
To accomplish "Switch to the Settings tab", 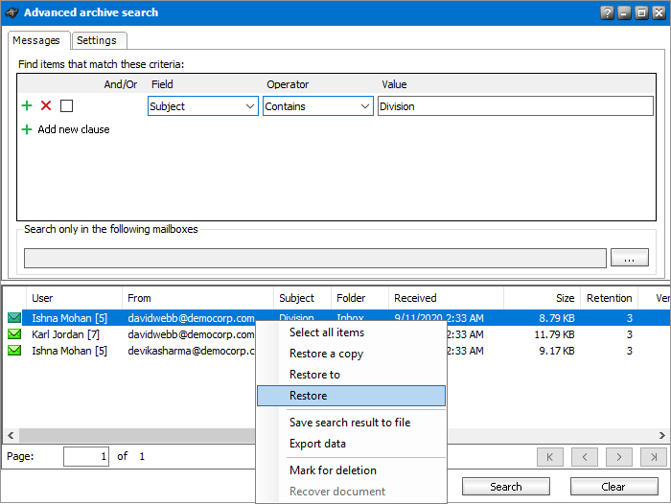I will pos(97,40).
